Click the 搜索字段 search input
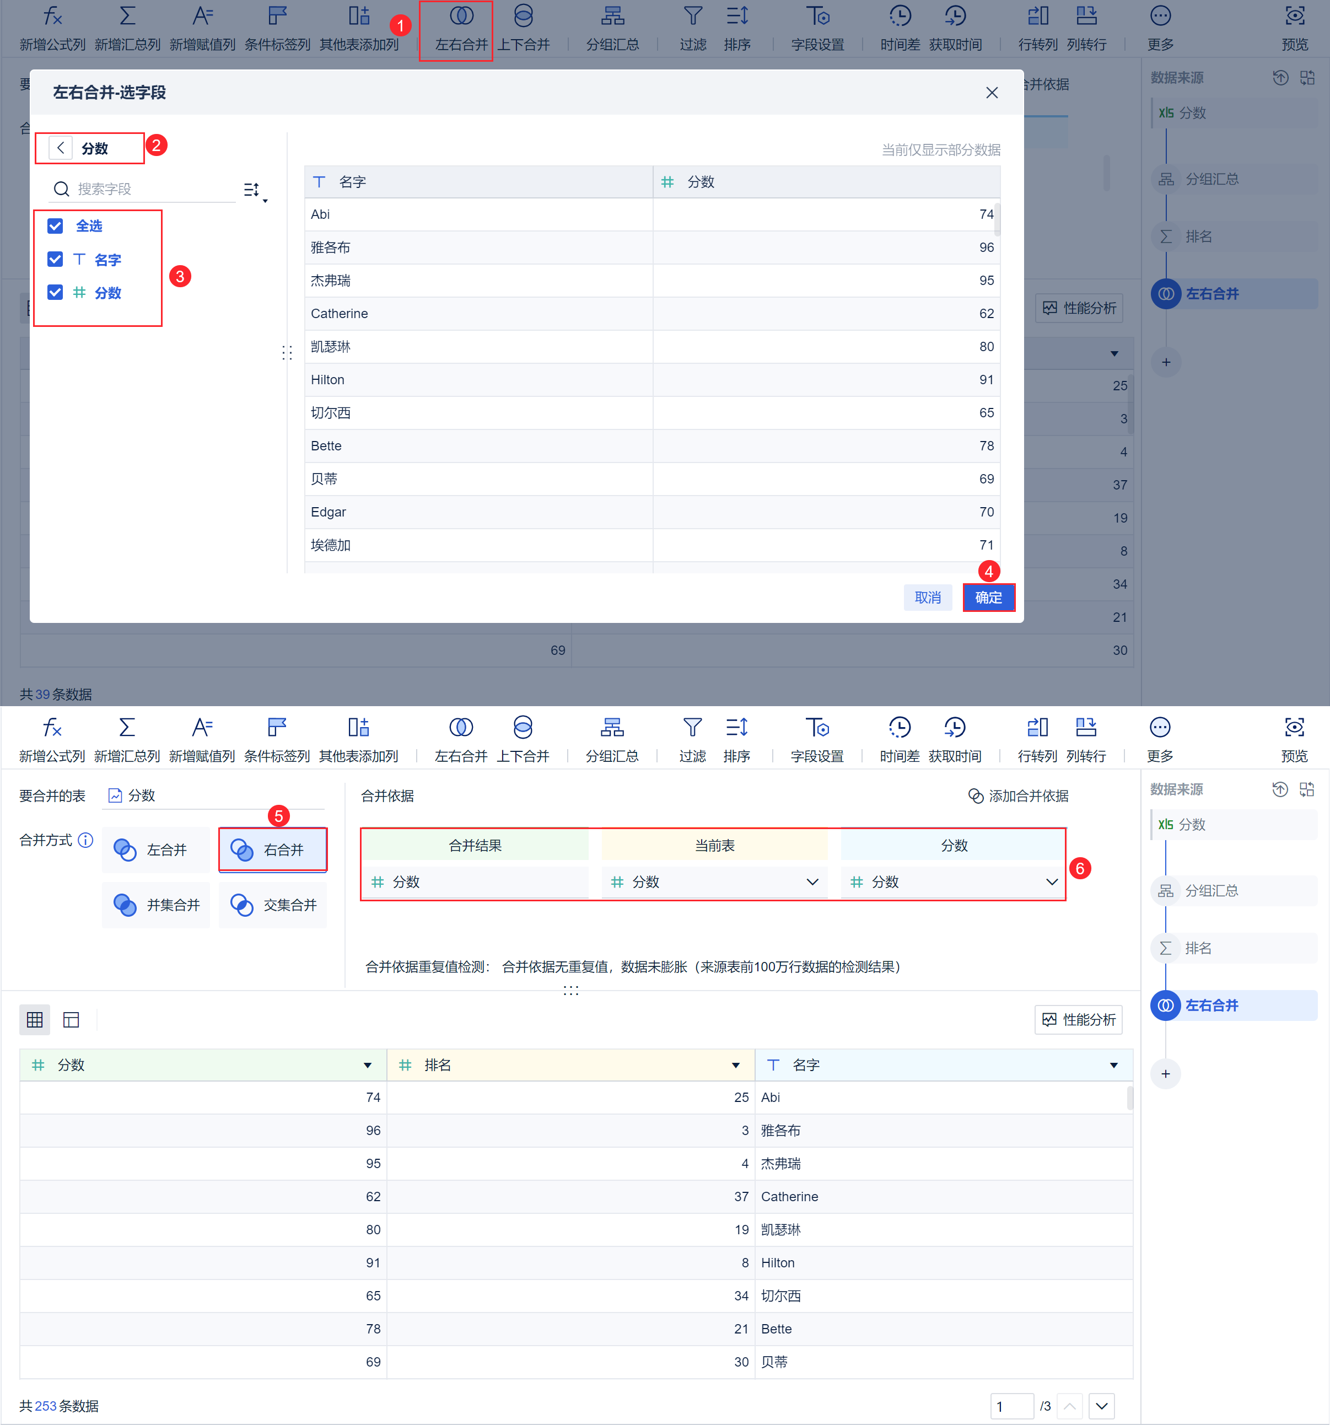 [x=143, y=189]
